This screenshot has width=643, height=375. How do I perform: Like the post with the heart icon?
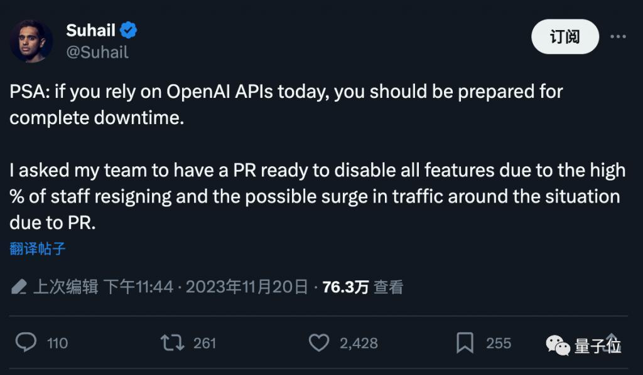click(318, 343)
